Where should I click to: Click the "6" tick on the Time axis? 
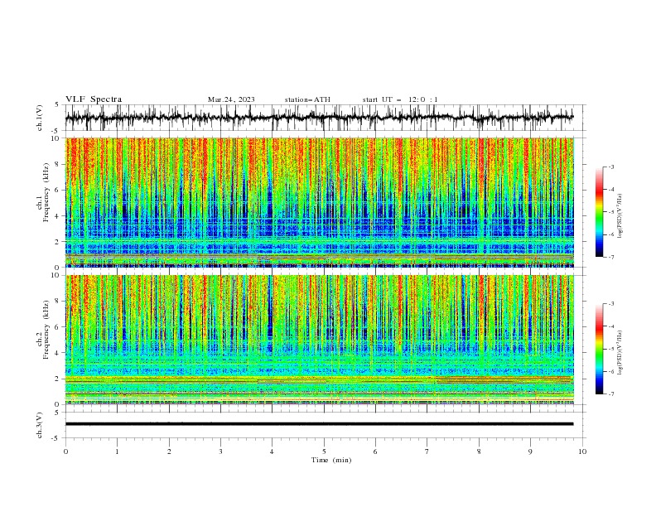[375, 451]
